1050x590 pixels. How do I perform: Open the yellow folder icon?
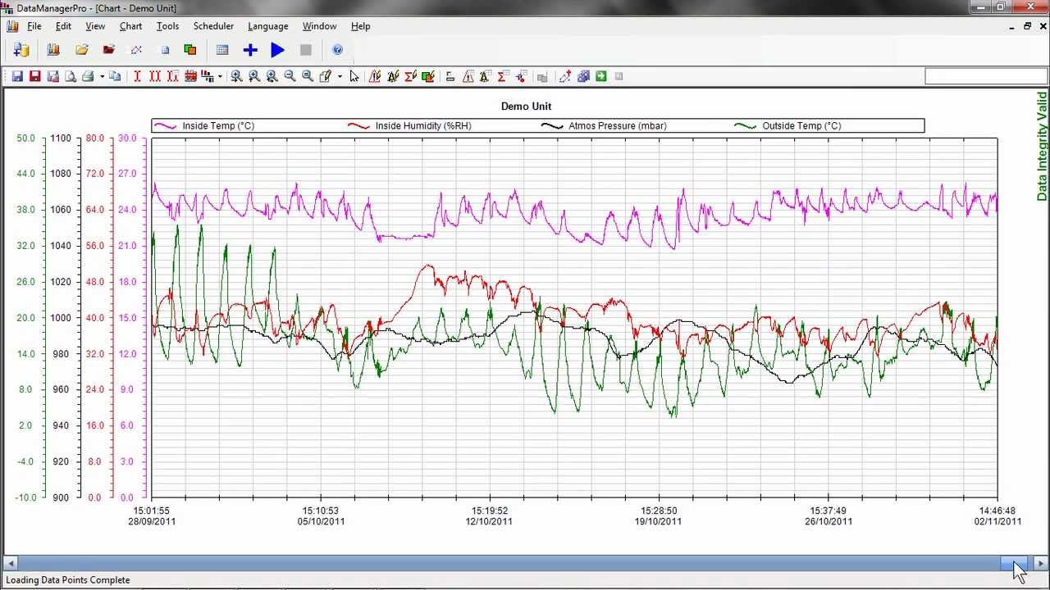82,50
